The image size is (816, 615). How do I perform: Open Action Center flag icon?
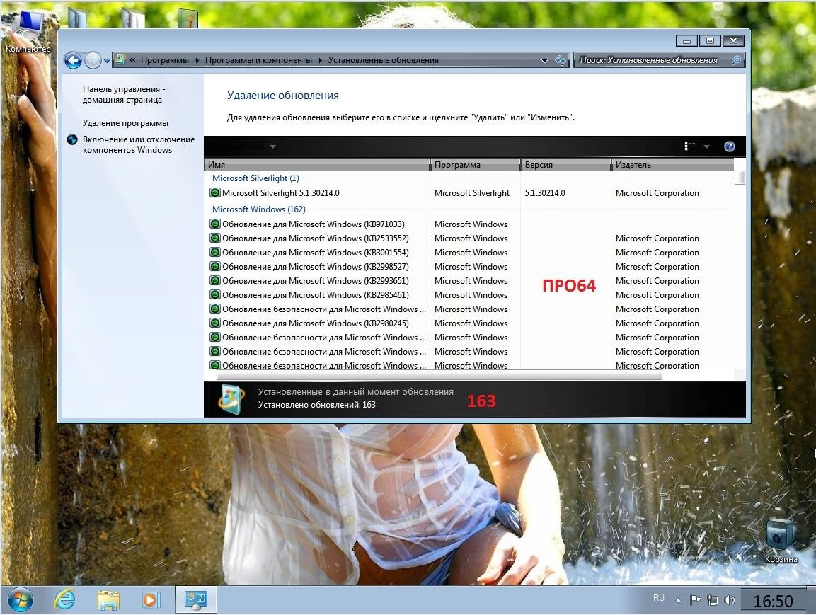695,600
